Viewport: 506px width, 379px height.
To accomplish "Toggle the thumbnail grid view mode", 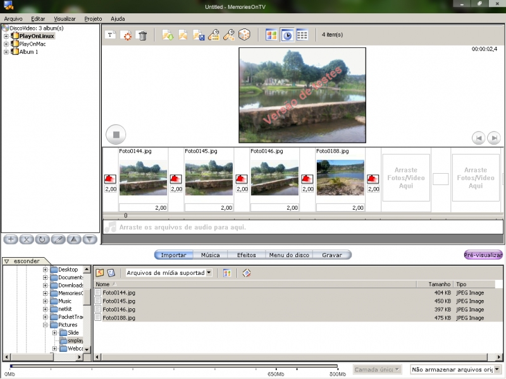I will [x=271, y=35].
